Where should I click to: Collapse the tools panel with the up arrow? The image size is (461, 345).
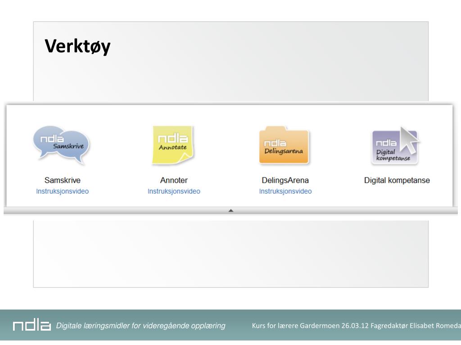[231, 210]
